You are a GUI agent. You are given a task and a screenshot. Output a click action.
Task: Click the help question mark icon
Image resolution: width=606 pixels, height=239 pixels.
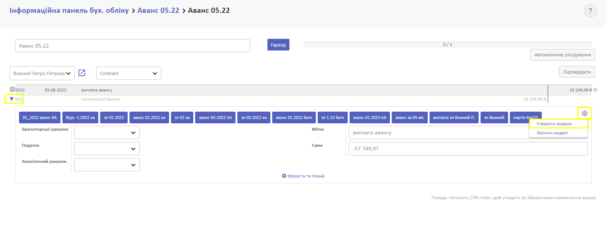590,11
